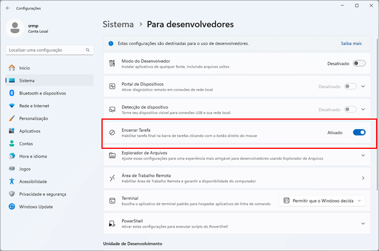Screen dimensions: 379x251
Task: Click the Jogos controller icon
Action: coord(12,169)
